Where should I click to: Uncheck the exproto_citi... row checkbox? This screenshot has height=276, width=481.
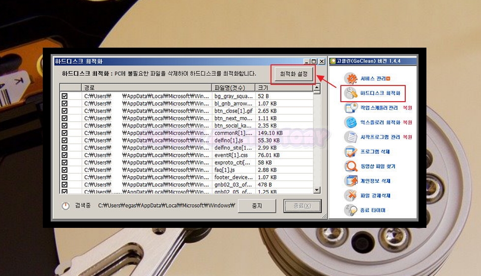click(64, 163)
